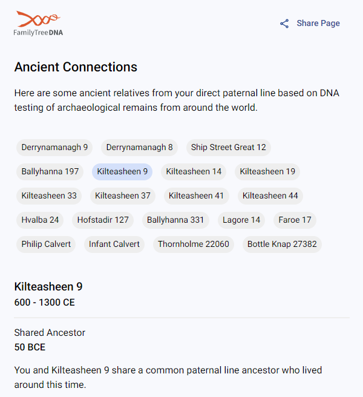Viewport: 363px width, 397px height.
Task: Pick the Ballyhanna 197 ancient relative
Action: (50, 172)
